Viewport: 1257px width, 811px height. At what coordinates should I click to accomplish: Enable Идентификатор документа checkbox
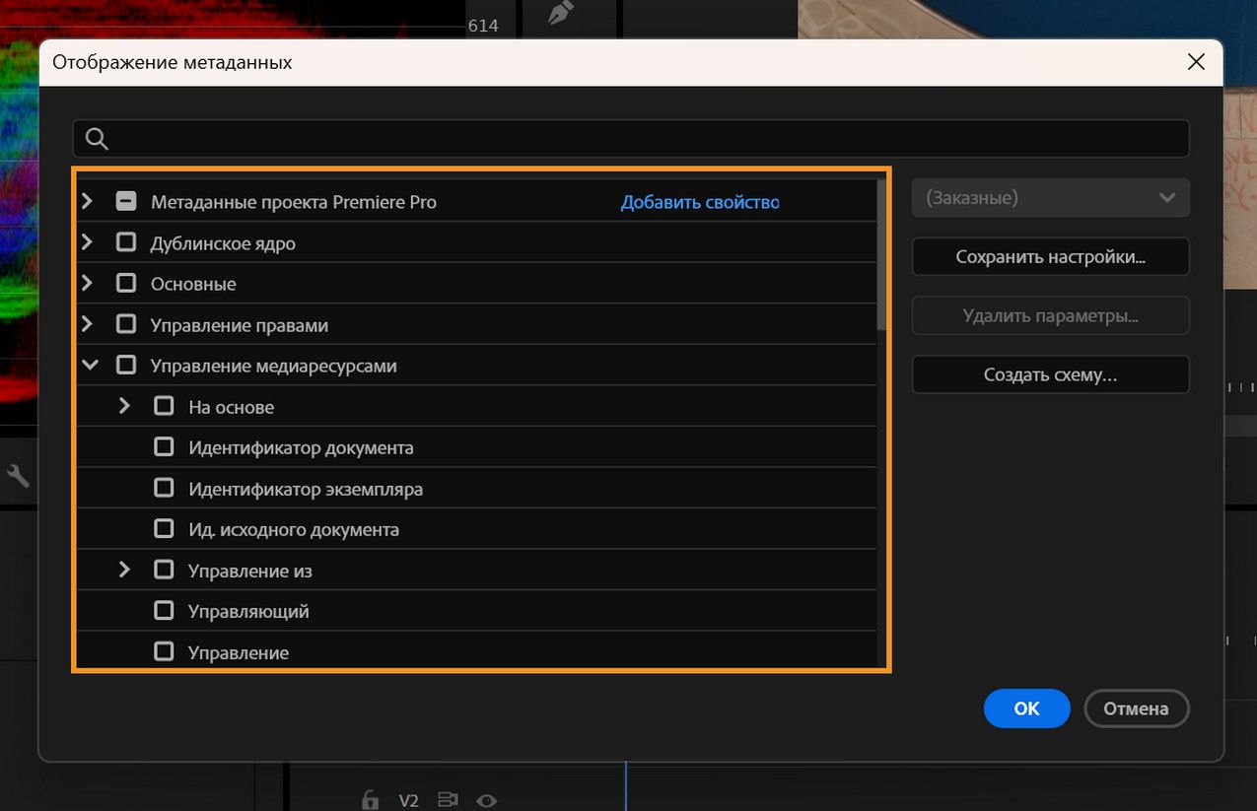(x=164, y=446)
